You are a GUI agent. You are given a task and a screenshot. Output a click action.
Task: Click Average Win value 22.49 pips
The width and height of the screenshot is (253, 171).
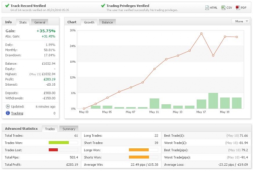coord(137,165)
